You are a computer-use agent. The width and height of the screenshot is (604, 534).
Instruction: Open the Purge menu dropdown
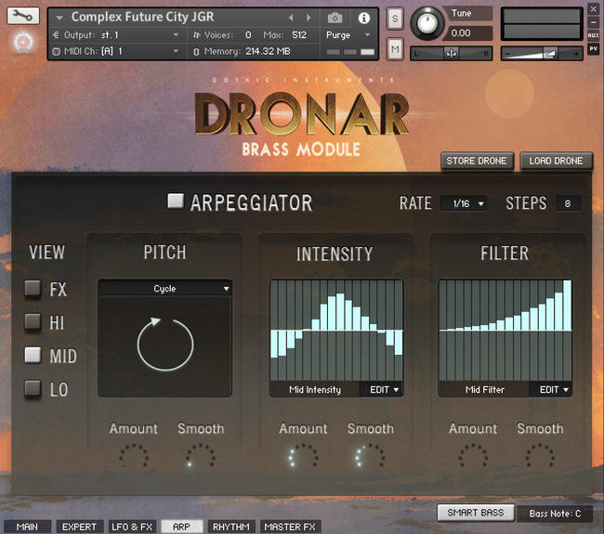(x=348, y=35)
